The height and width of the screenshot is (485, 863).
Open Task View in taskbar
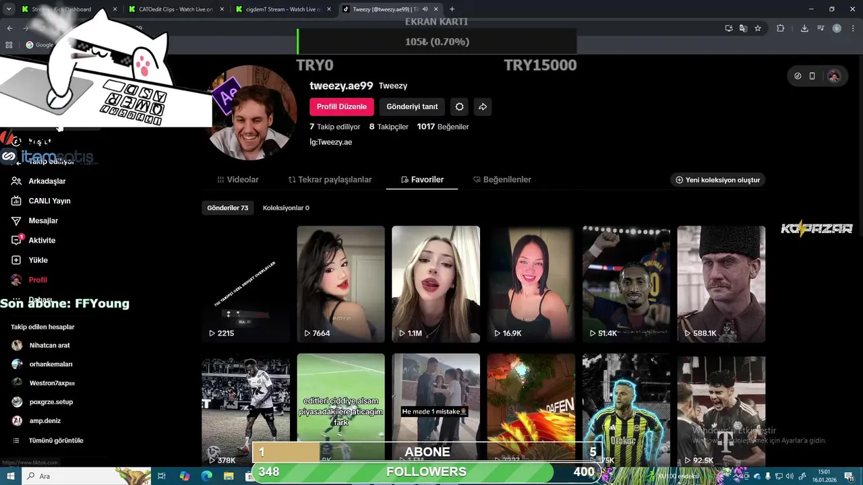(162, 476)
